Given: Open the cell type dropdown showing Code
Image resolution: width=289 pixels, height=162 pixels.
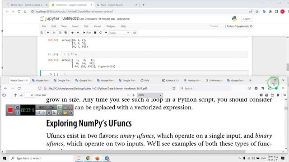Looking at the screenshot, I should [x=120, y=33].
